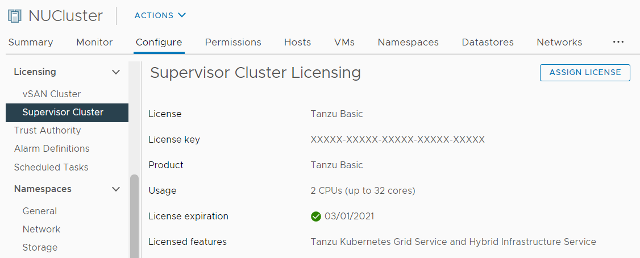Select vSAN Cluster under Licensing
Screen dimensions: 640x258
point(51,94)
